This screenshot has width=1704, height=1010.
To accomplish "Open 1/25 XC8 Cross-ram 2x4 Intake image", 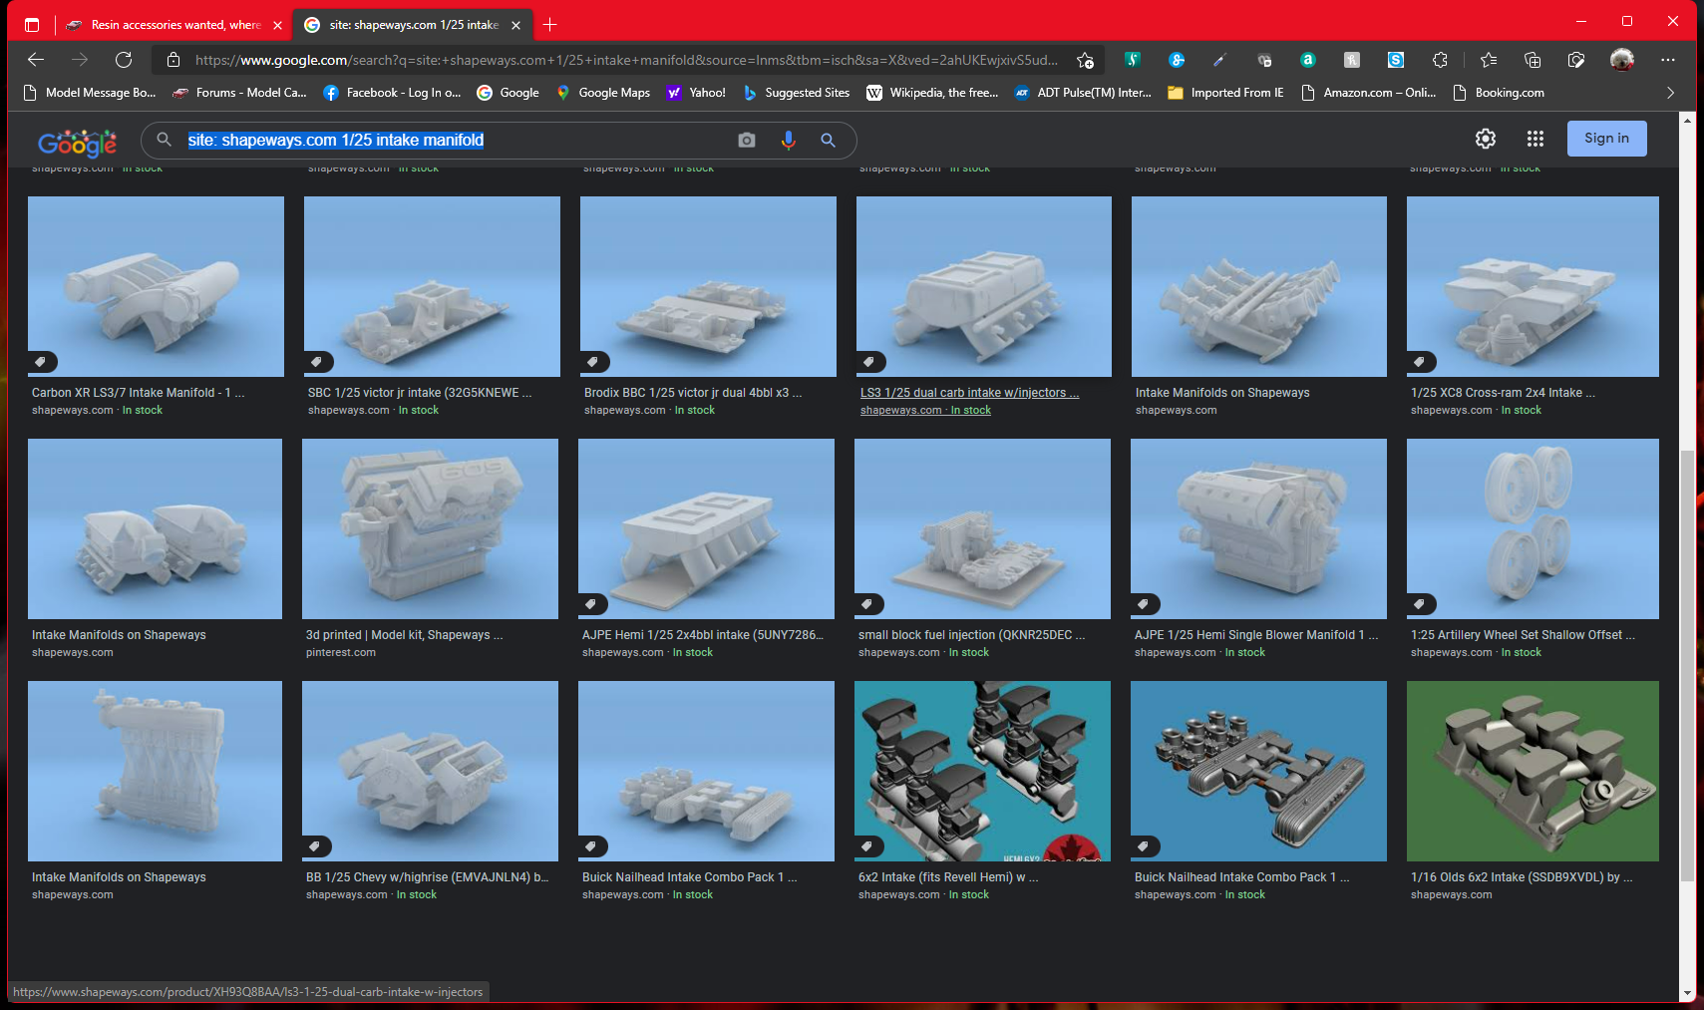I will click(x=1533, y=286).
